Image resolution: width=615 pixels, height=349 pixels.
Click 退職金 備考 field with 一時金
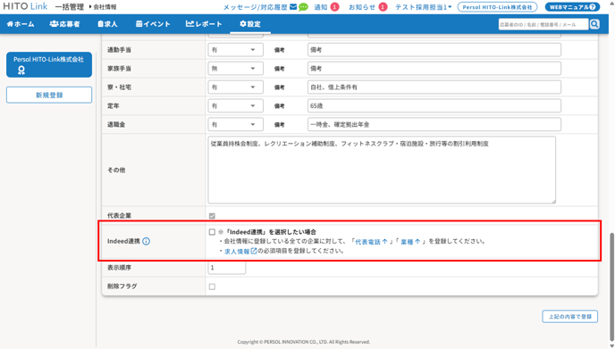pos(434,125)
